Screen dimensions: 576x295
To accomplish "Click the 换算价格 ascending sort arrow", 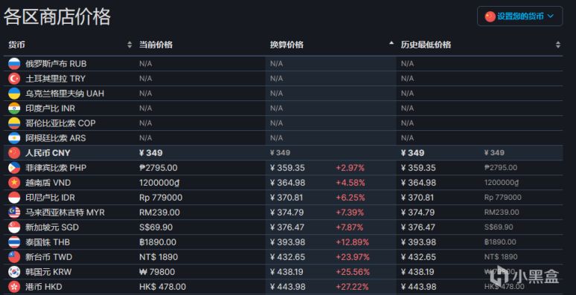I will 391,43.
